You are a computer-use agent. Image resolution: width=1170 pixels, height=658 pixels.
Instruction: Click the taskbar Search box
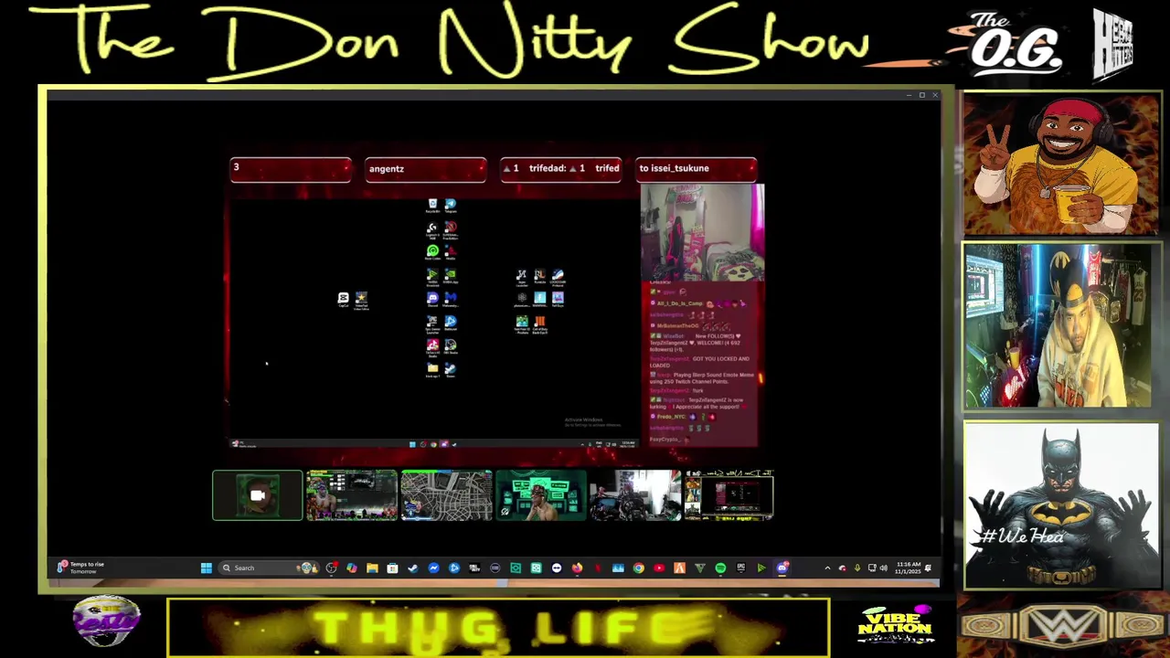click(x=271, y=568)
